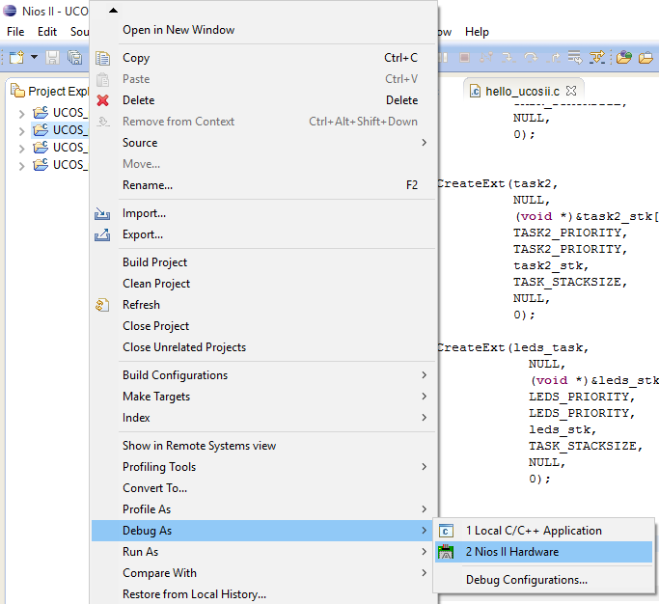Expand the Profile As submenu arrow
The width and height of the screenshot is (659, 604).
point(425,509)
